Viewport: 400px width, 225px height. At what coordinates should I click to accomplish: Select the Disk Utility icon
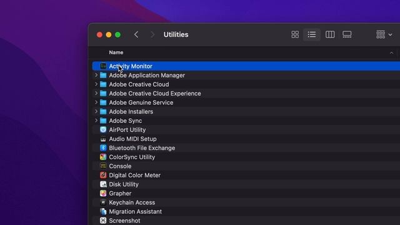click(103, 184)
